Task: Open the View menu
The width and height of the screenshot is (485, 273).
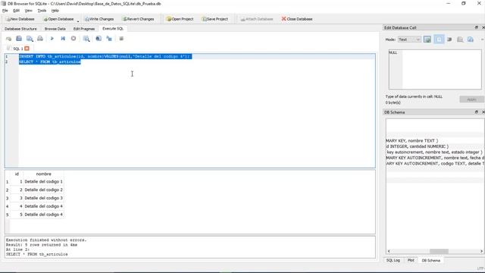Action: [29, 11]
